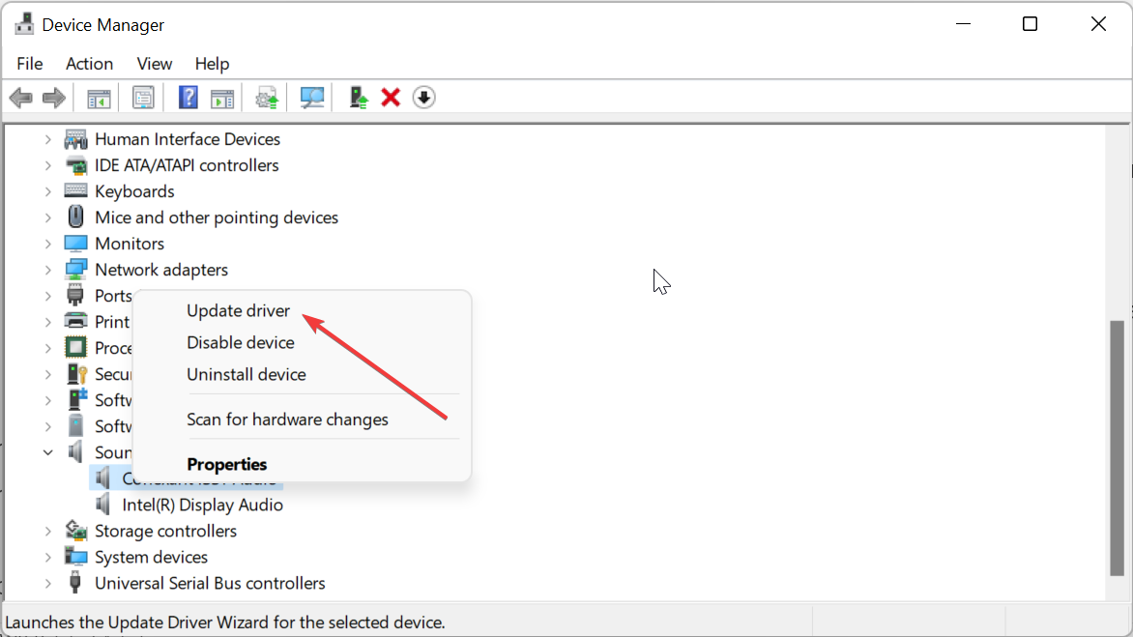Open the Properties toolbar icon

143,98
